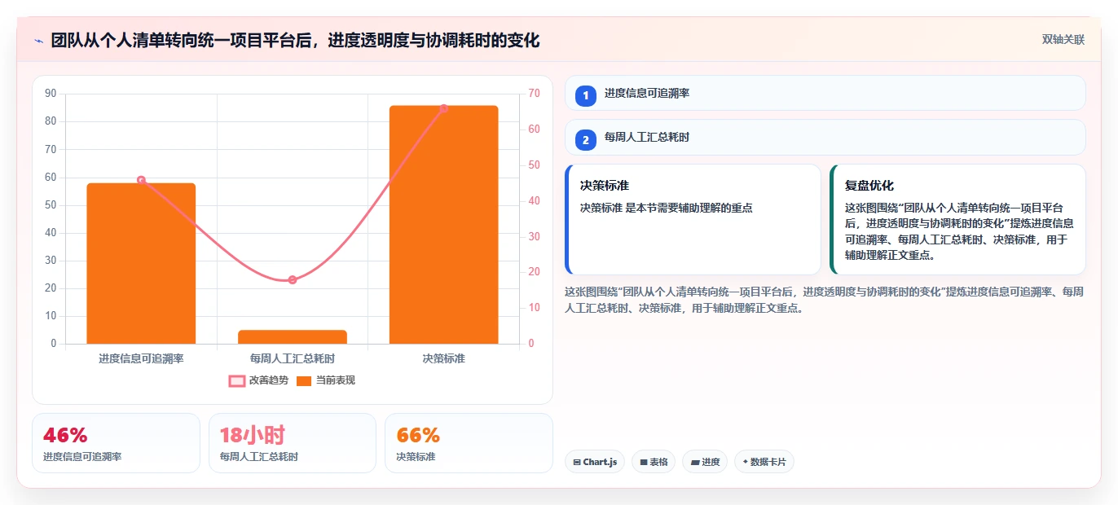Click the 双轴关联 label
Viewport: 1118px width, 505px height.
tap(1063, 40)
